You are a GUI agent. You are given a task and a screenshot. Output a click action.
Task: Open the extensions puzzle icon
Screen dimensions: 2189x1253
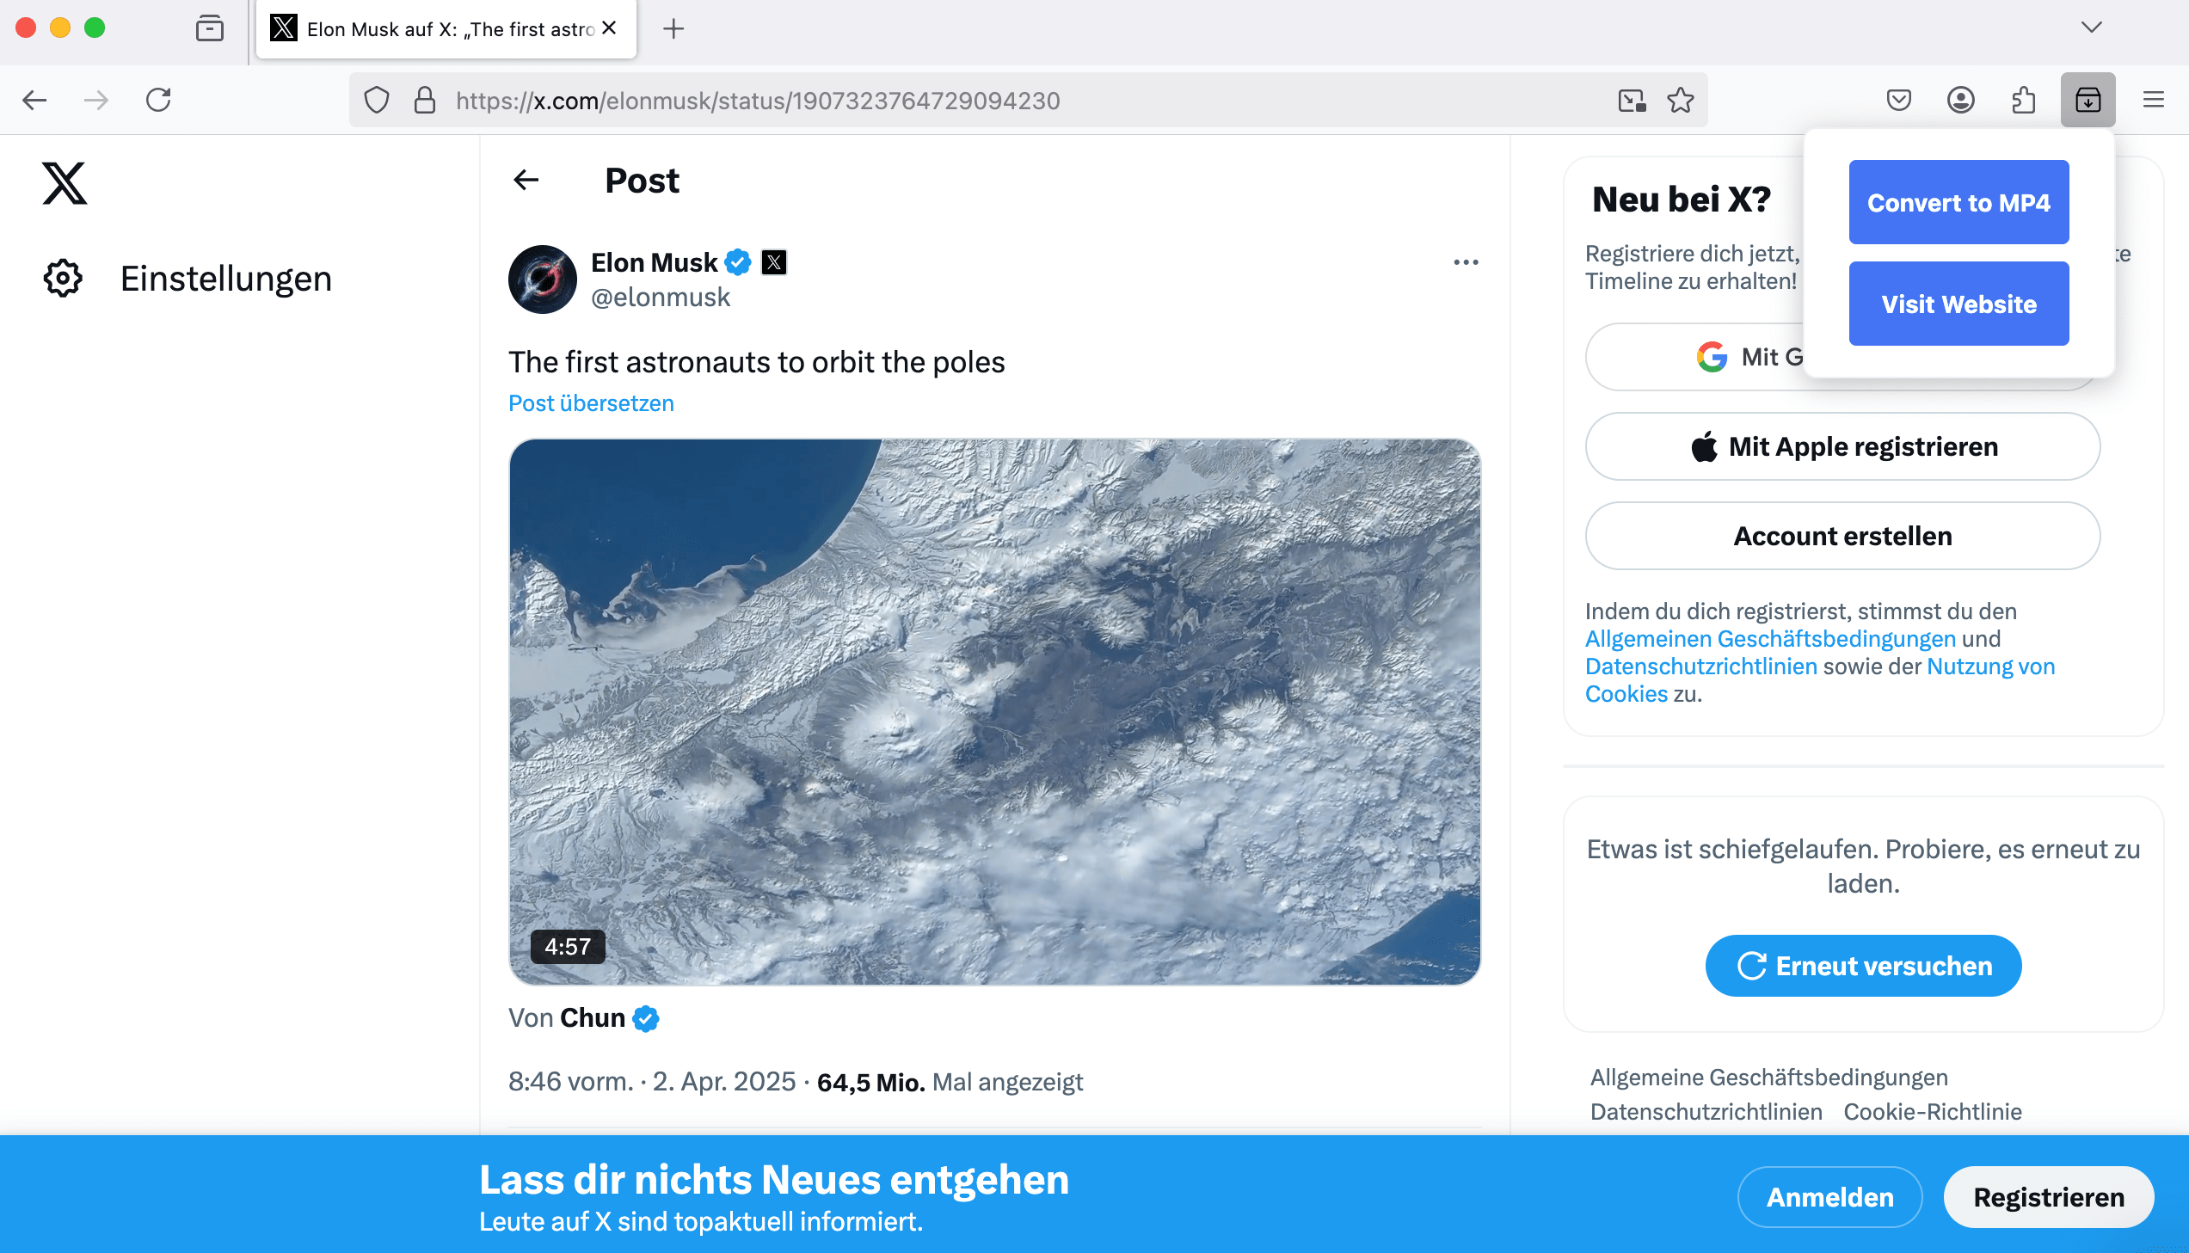tap(2023, 101)
